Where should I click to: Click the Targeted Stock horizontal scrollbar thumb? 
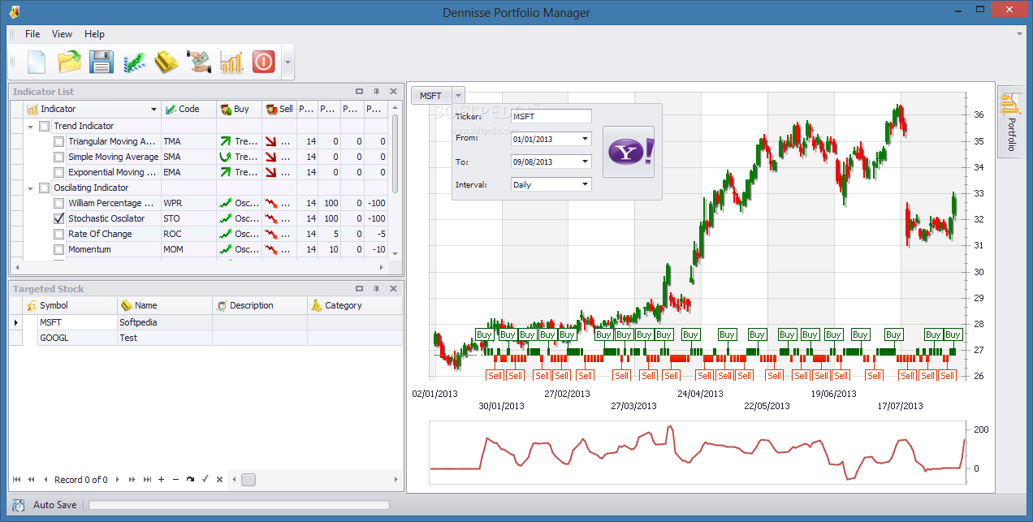pyautogui.click(x=249, y=480)
